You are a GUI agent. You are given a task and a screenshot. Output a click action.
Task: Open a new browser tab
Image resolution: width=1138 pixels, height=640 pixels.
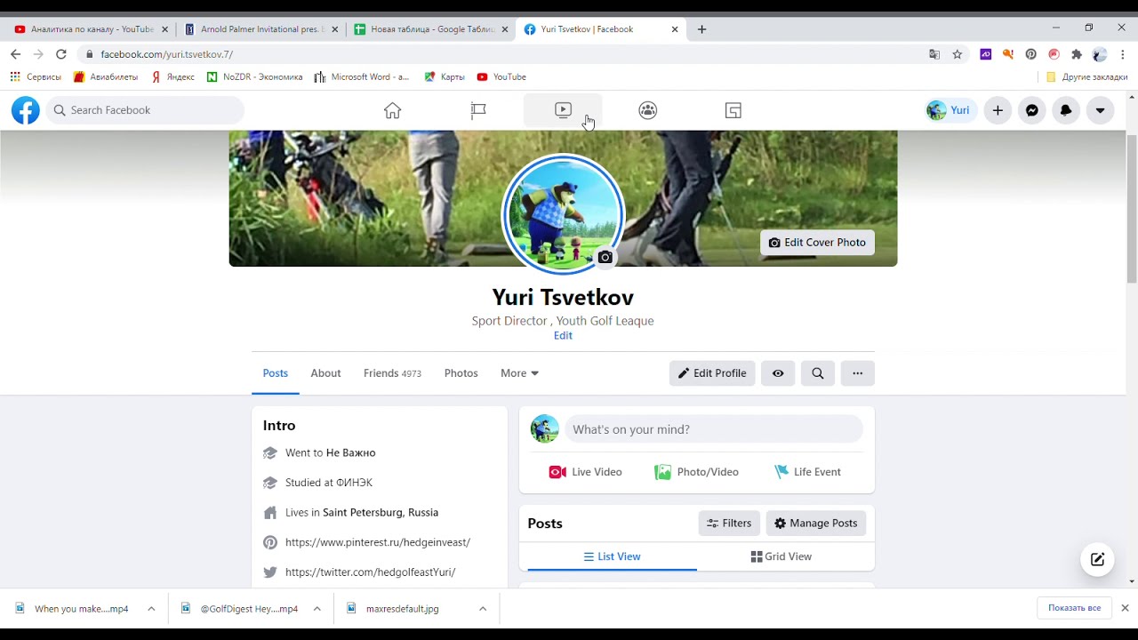tap(702, 29)
